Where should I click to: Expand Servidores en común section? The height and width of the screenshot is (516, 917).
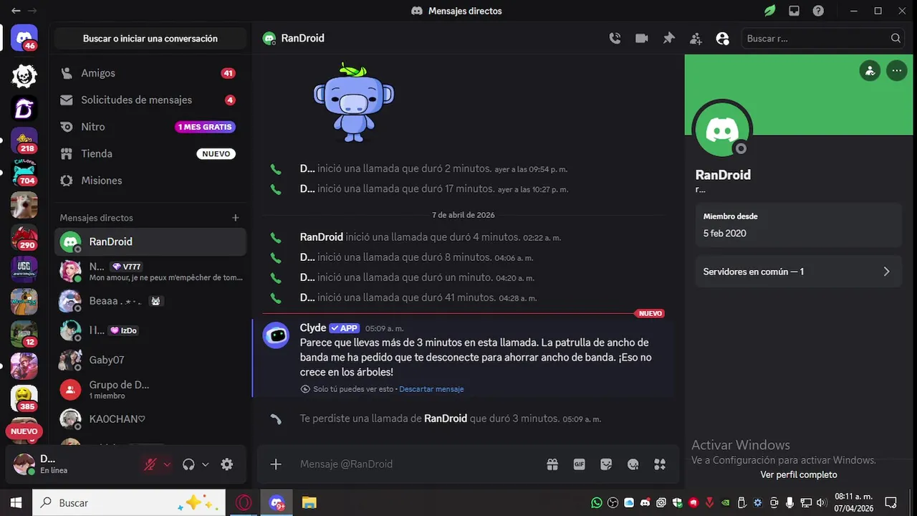tap(798, 272)
